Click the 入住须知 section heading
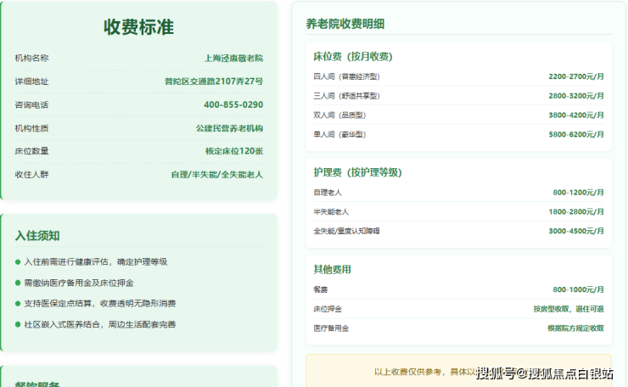The height and width of the screenshot is (387, 628). (x=37, y=236)
